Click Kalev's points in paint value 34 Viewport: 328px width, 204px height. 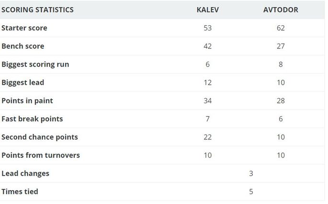[x=208, y=101]
